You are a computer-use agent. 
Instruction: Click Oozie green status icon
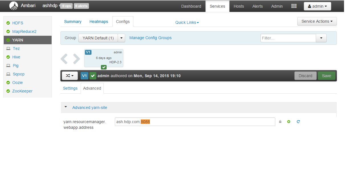click(8, 83)
